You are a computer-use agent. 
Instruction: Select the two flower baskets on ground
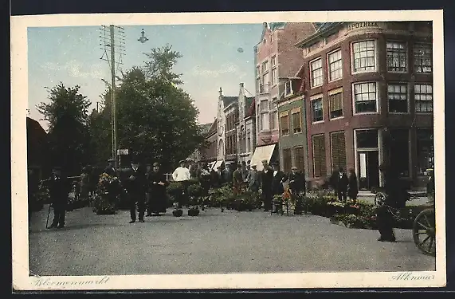tap(186, 212)
